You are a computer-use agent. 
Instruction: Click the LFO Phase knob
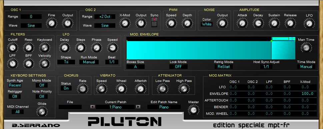[96, 47]
